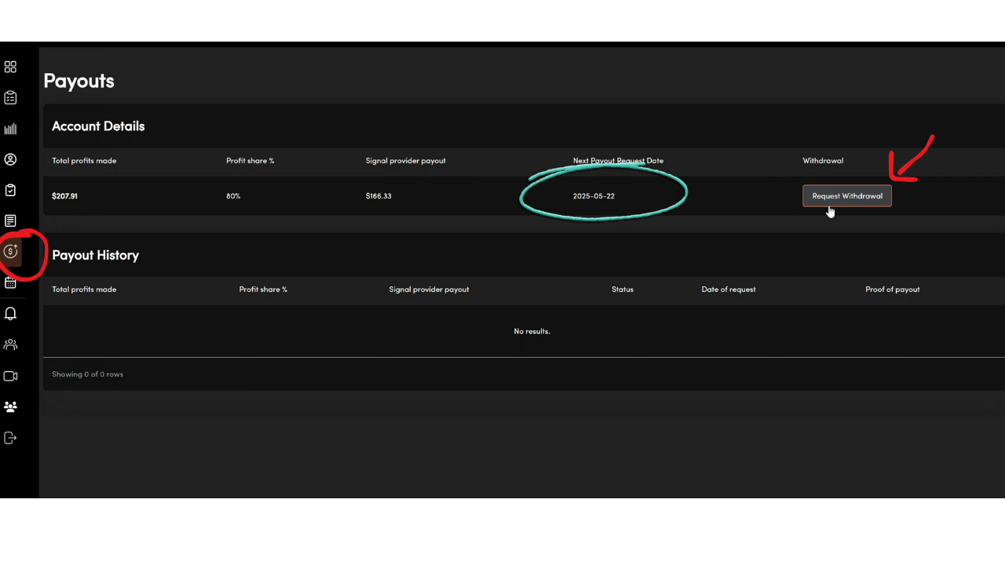Open the user profile circle icon
The width and height of the screenshot is (1005, 565).
[10, 159]
